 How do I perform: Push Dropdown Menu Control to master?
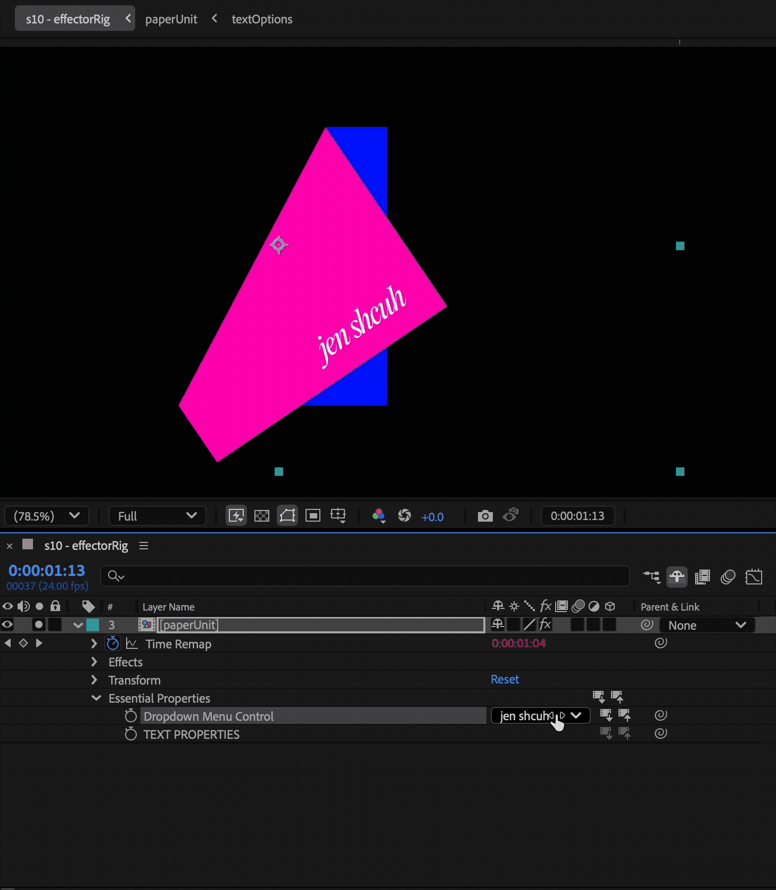click(624, 715)
